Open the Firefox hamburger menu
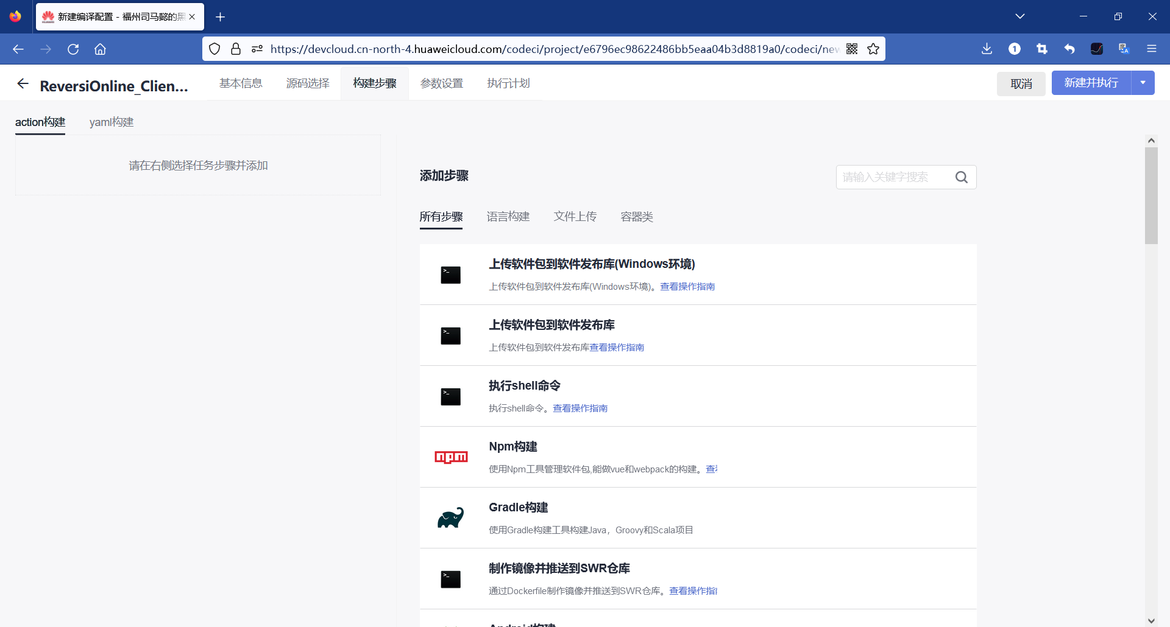Viewport: 1170px width, 627px height. tap(1152, 49)
